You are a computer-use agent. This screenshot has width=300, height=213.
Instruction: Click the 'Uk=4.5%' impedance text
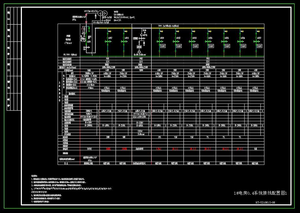117,20
